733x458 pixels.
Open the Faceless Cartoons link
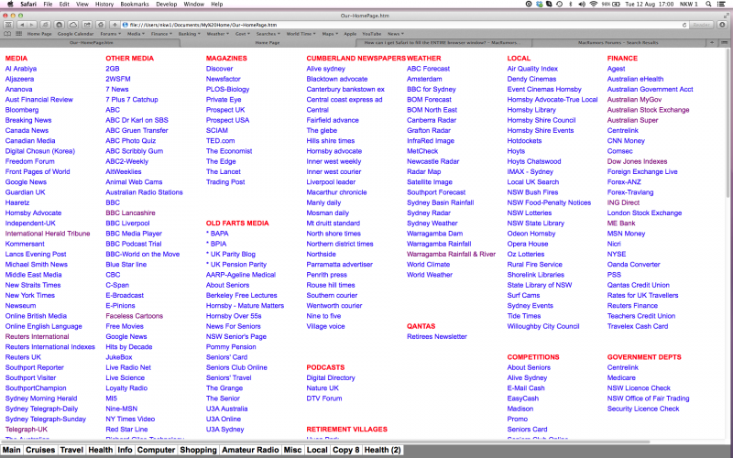click(x=134, y=316)
